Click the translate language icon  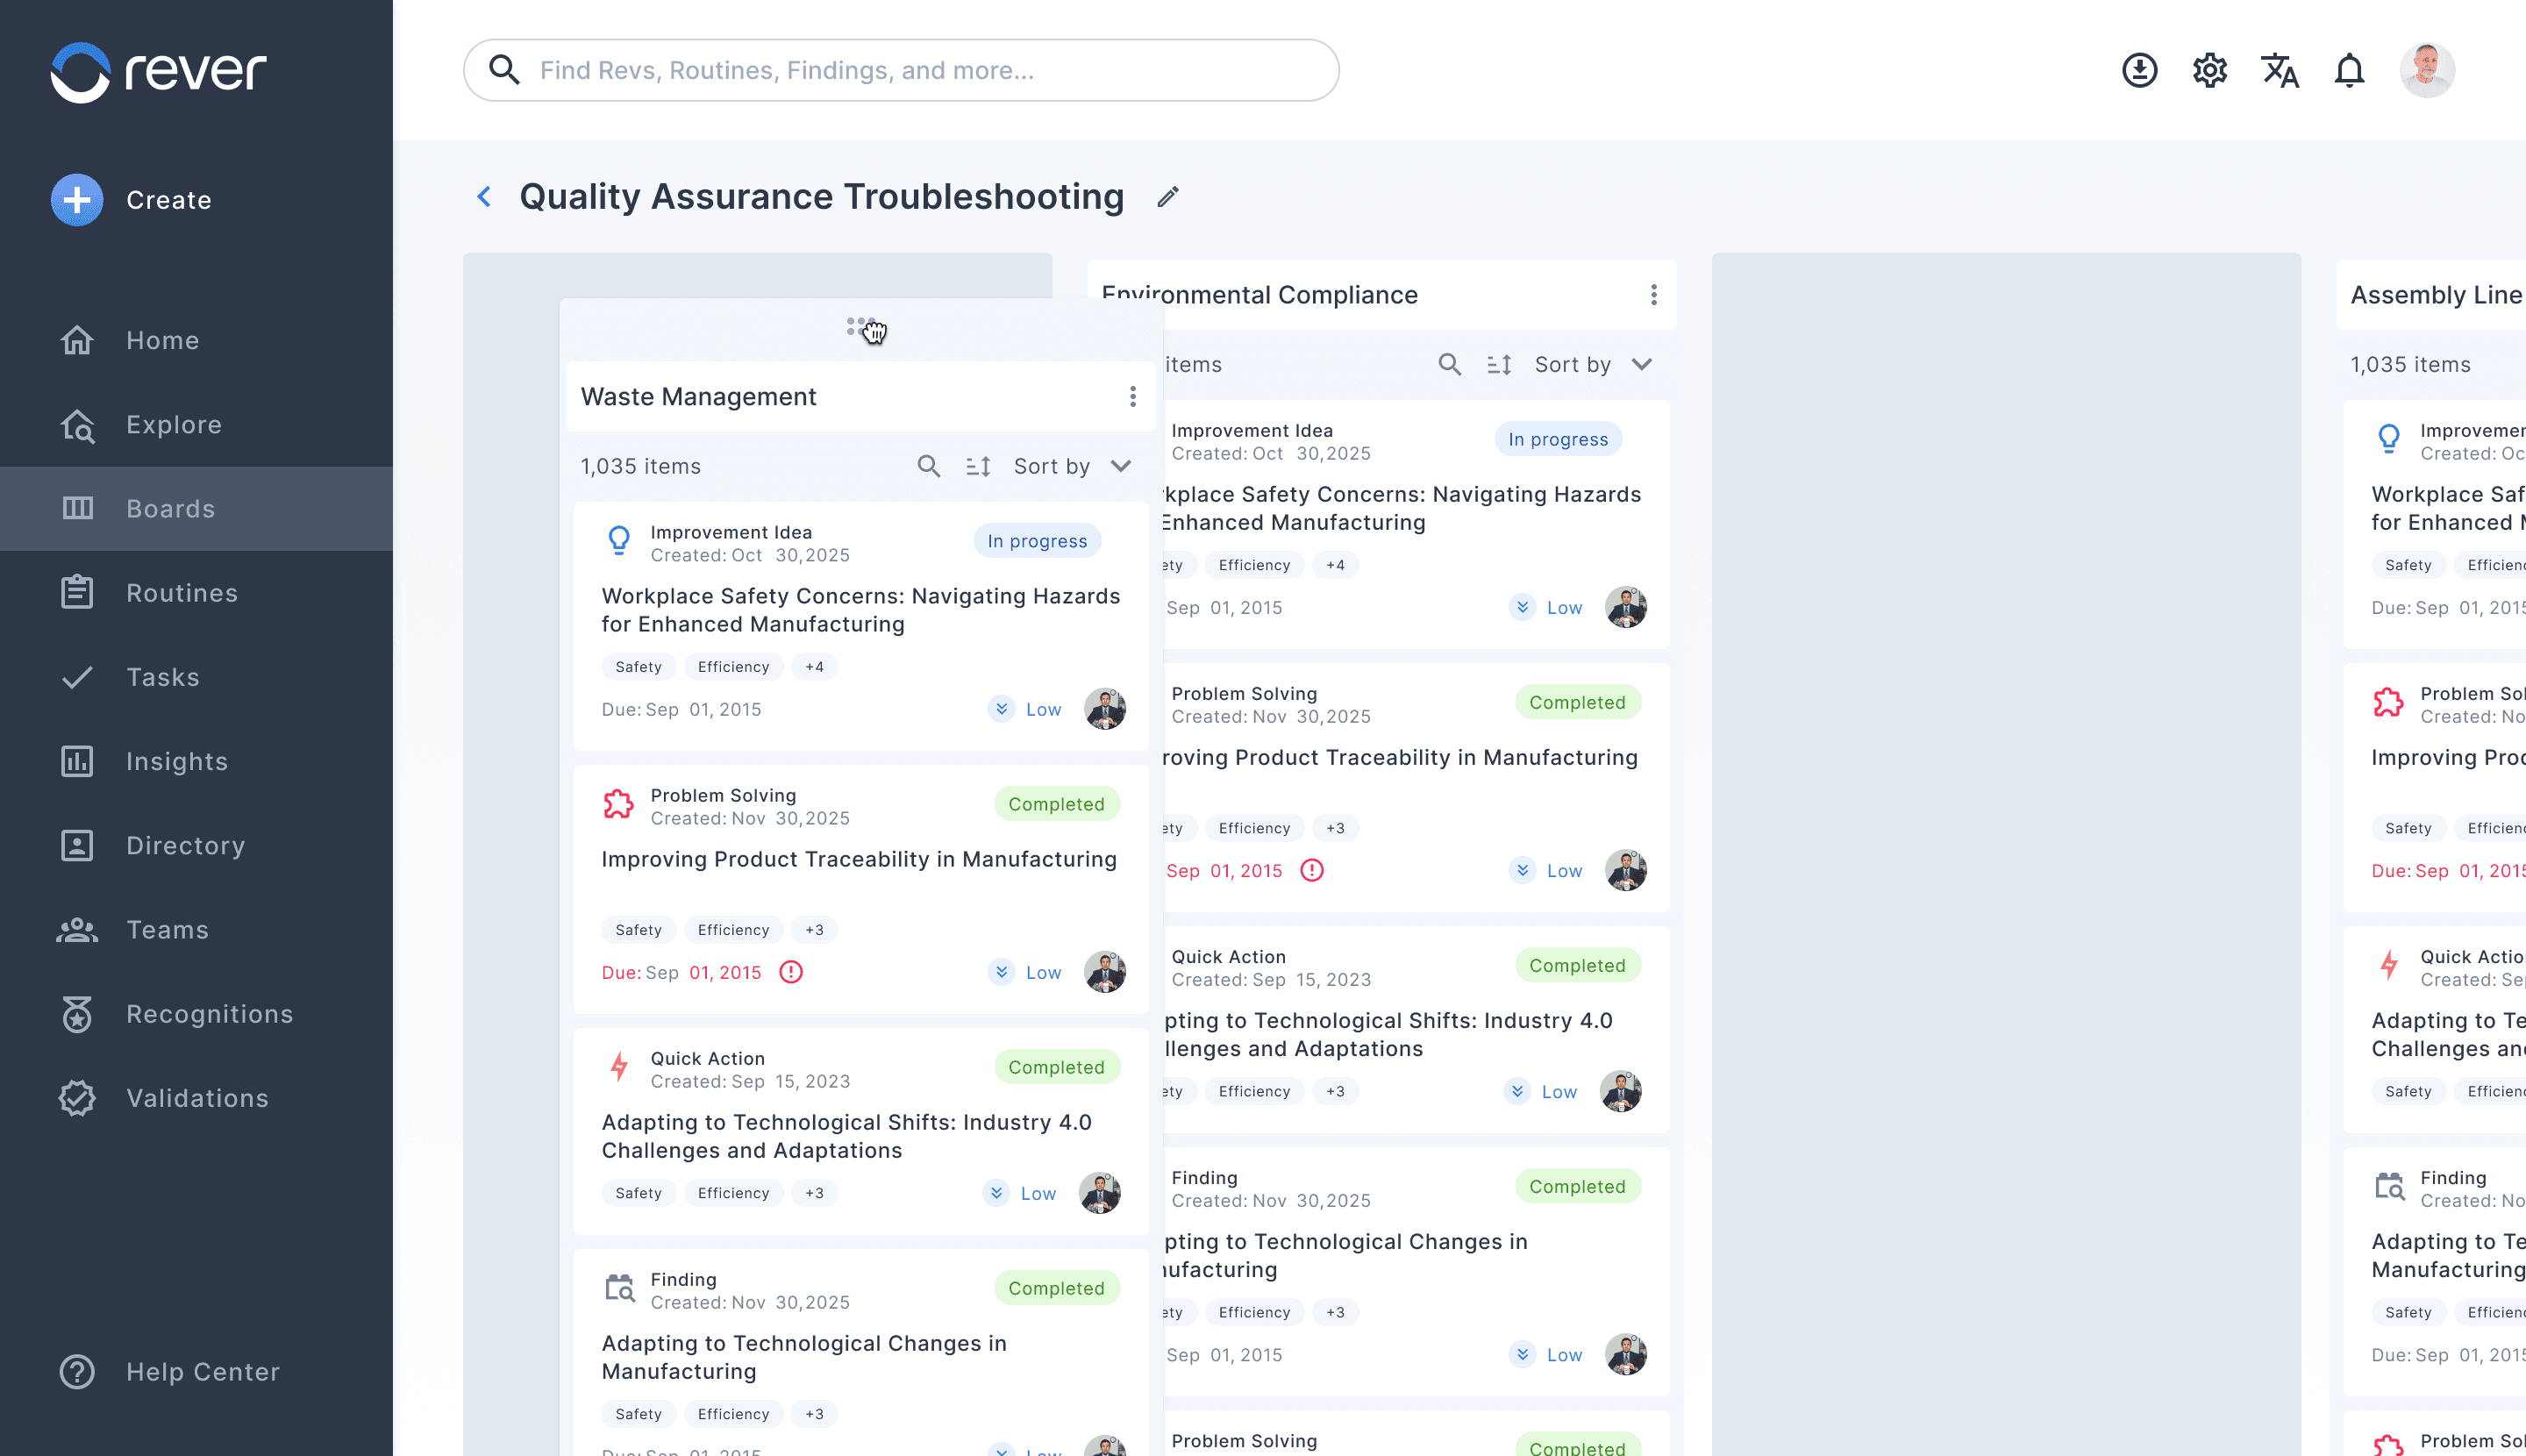click(2279, 70)
